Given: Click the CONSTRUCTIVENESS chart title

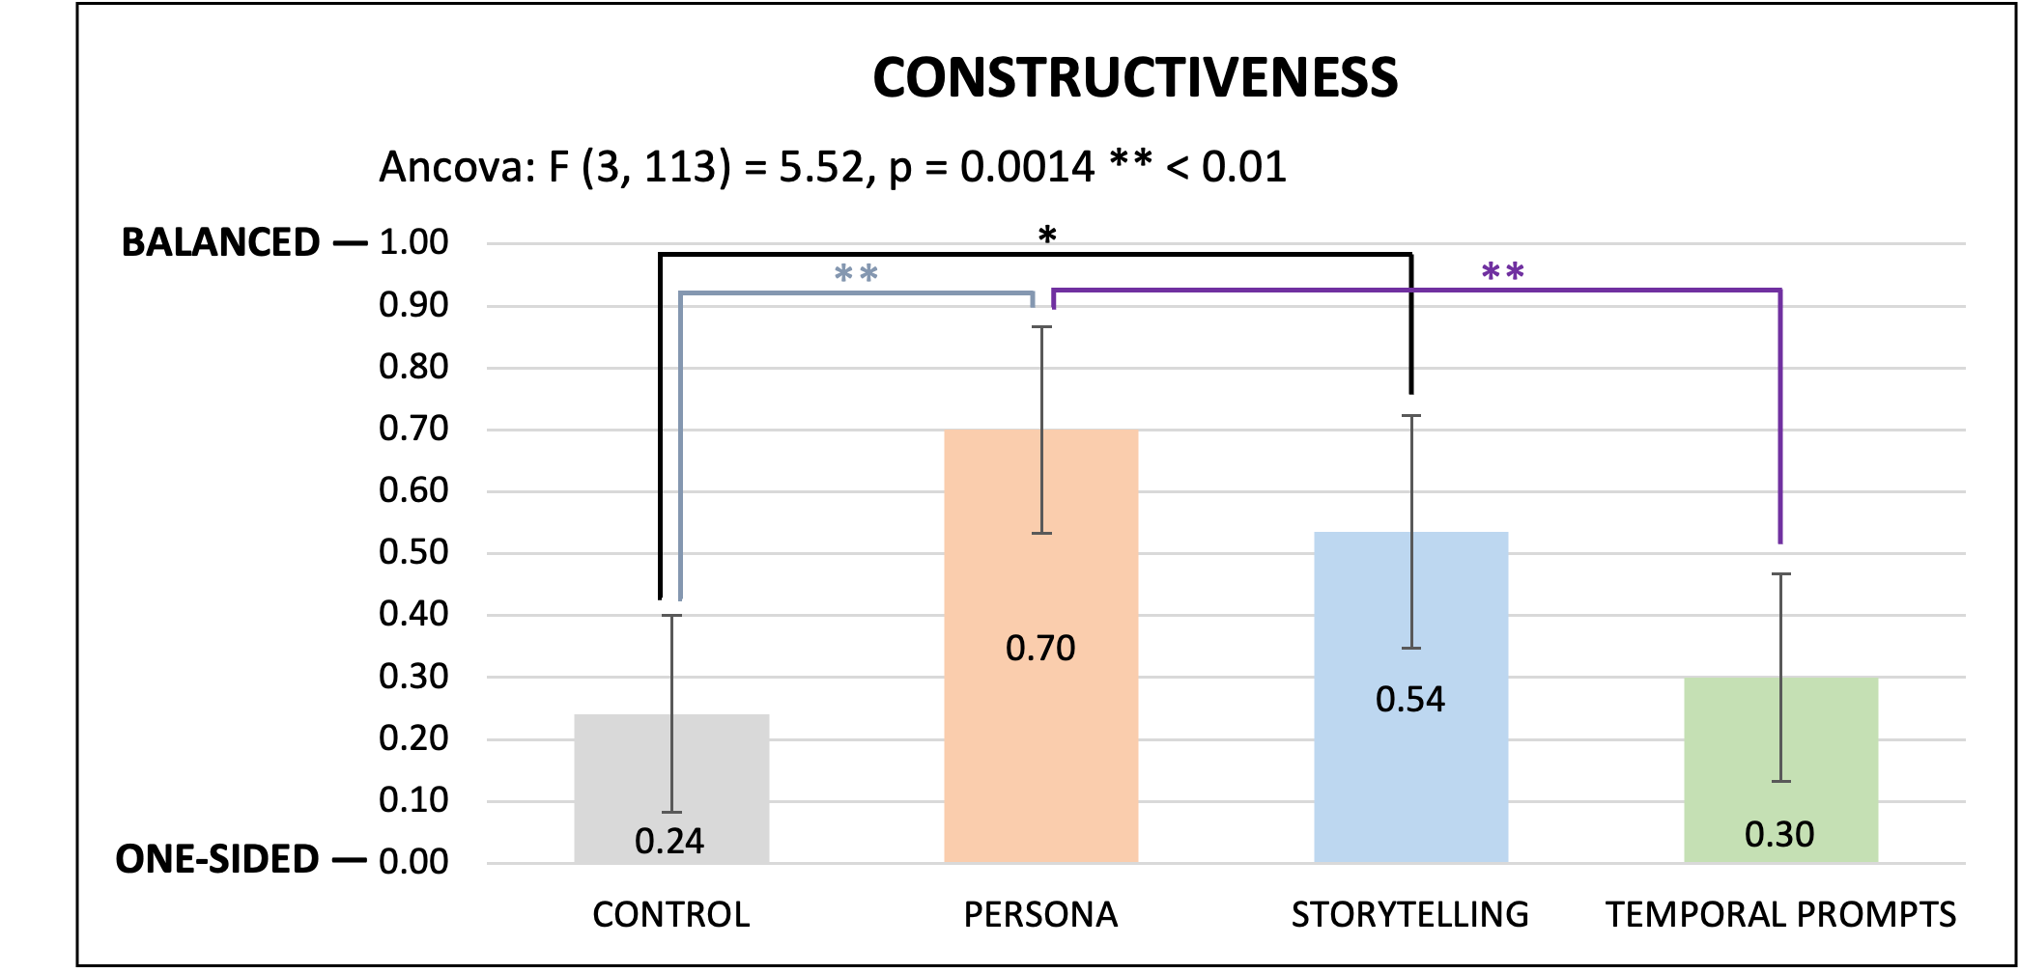Looking at the screenshot, I should [x=1135, y=78].
